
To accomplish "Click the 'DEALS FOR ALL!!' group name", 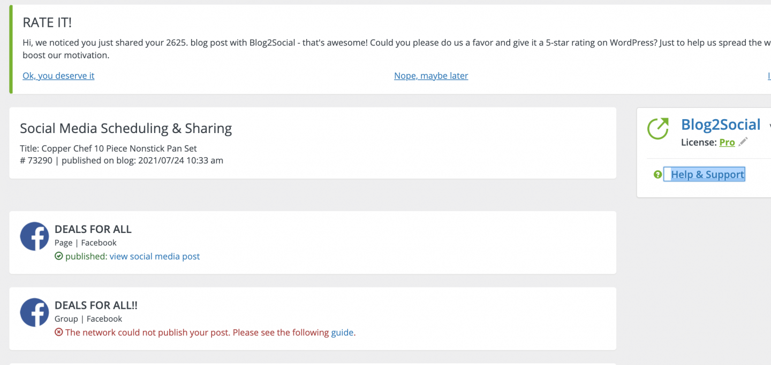I will (96, 305).
